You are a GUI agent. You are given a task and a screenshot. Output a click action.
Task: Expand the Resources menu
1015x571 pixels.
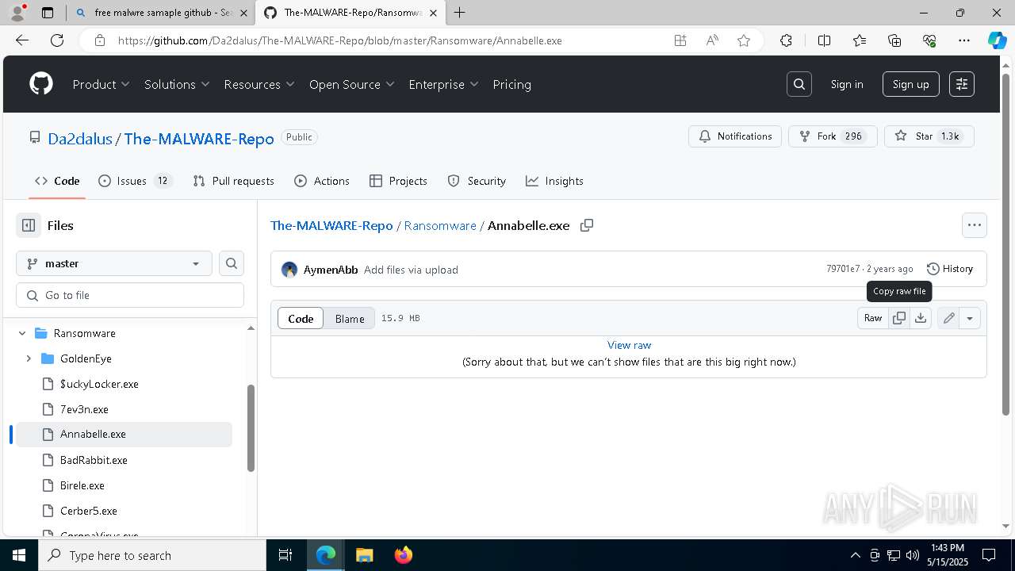pos(259,84)
